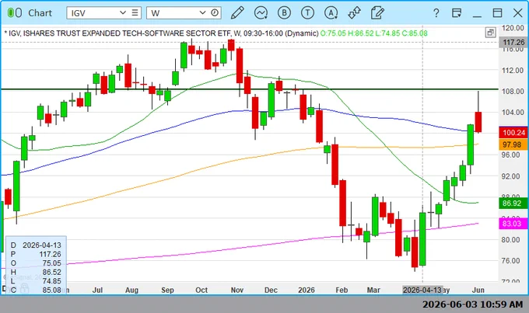This screenshot has width=529, height=313.
Task: Click the 2026-04-13 date marker on time axis
Action: 422,290
